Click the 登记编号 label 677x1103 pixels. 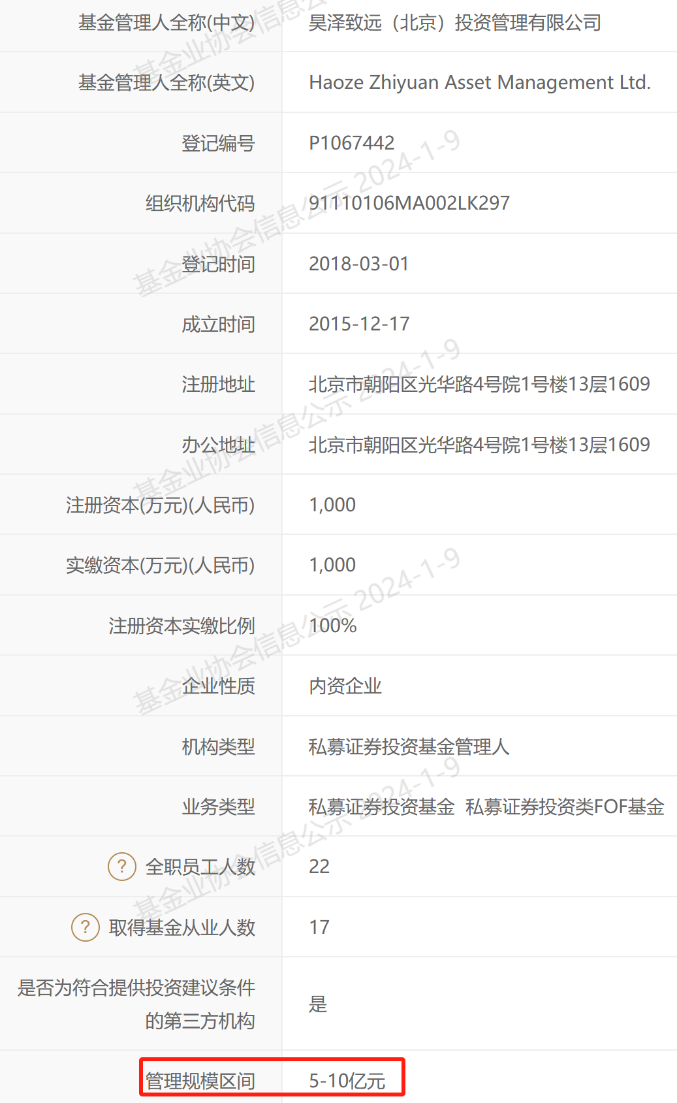[218, 143]
